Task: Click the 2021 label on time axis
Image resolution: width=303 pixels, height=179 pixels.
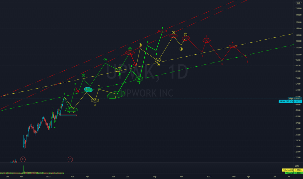Action: tap(48, 176)
